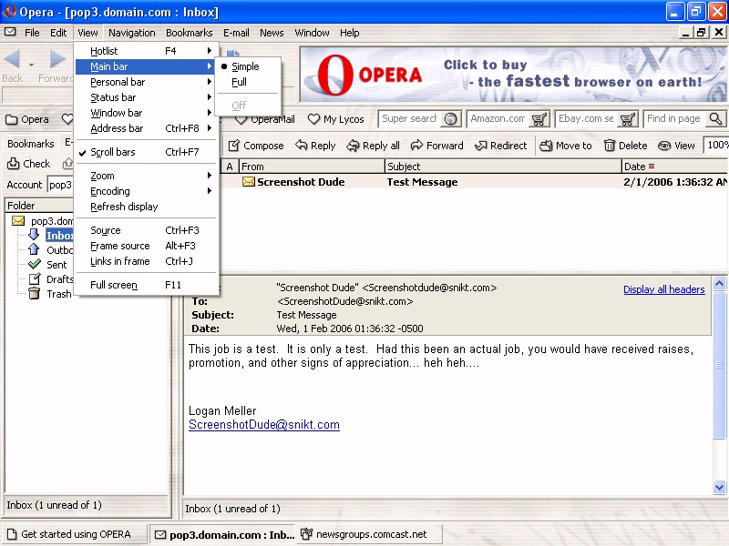Click the Compose mail icon

[234, 146]
